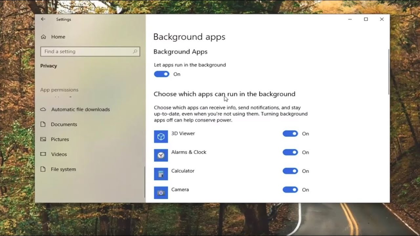Click the Automatic file downloads cloud icon
420x236 pixels.
coord(43,109)
